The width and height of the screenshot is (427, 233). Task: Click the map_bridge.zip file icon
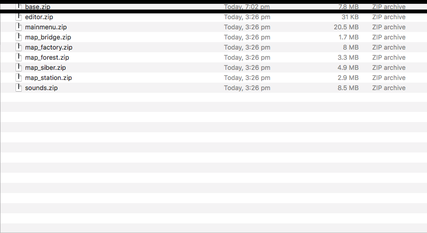(x=19, y=37)
